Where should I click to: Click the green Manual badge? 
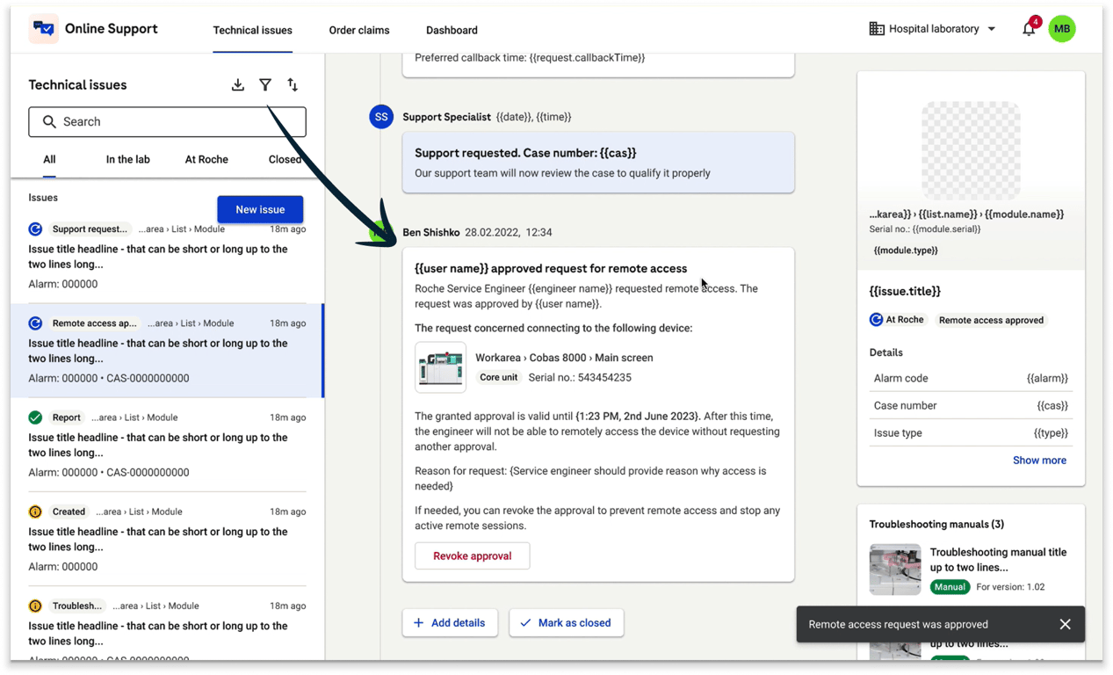tap(950, 587)
